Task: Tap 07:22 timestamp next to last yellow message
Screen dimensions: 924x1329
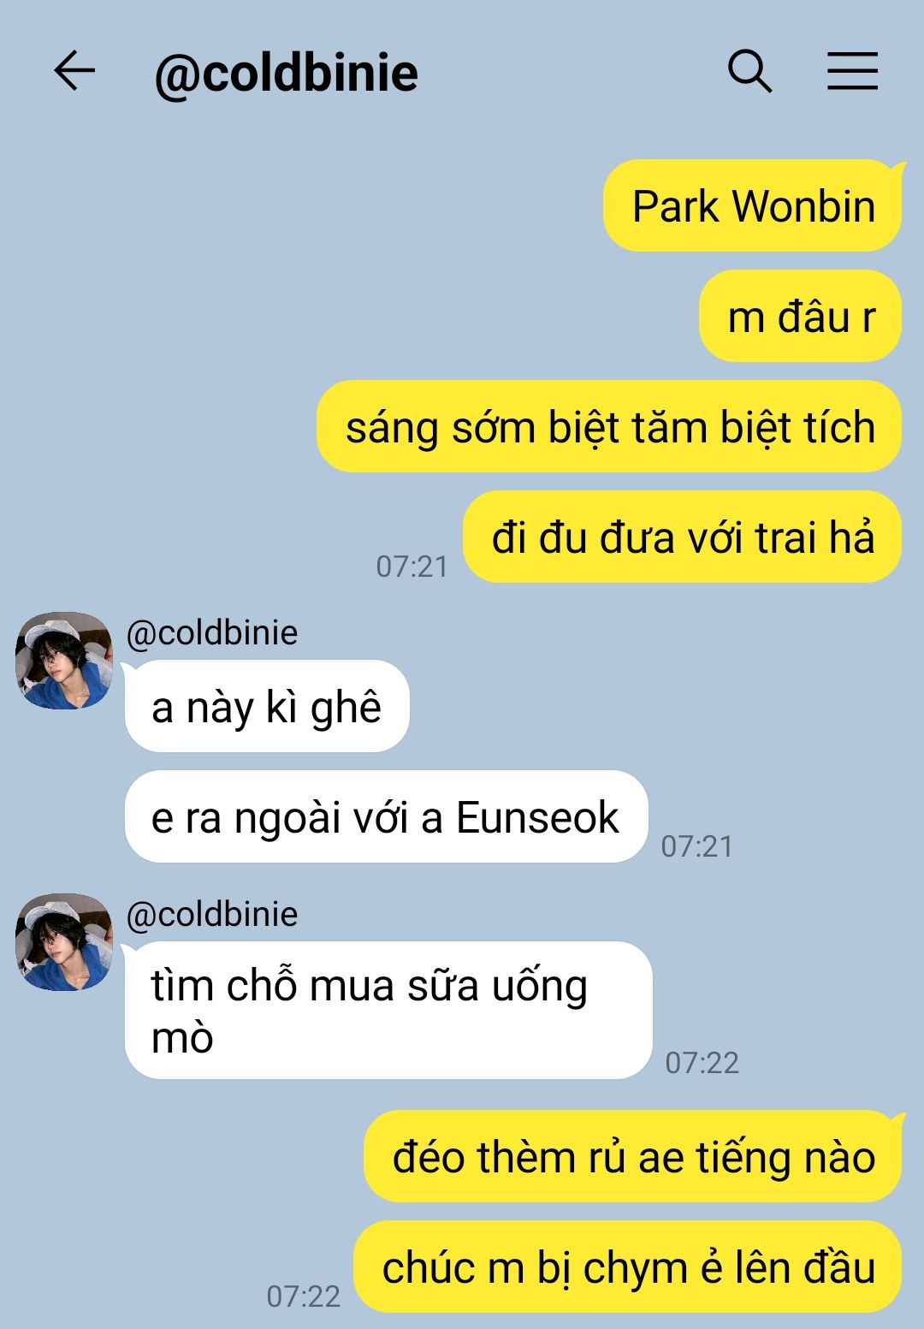Action: pyautogui.click(x=303, y=1296)
